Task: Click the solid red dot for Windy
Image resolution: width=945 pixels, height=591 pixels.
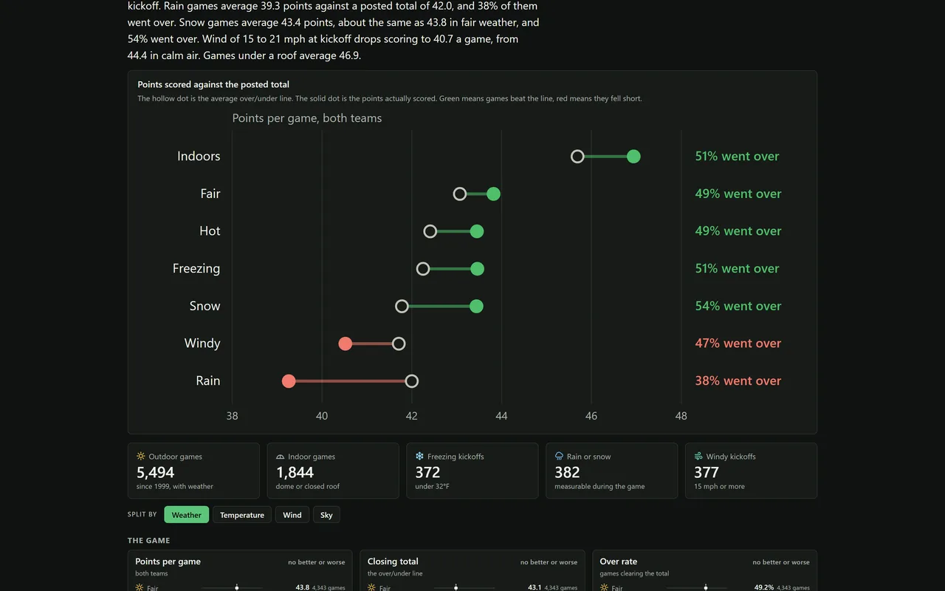Action: [345, 344]
